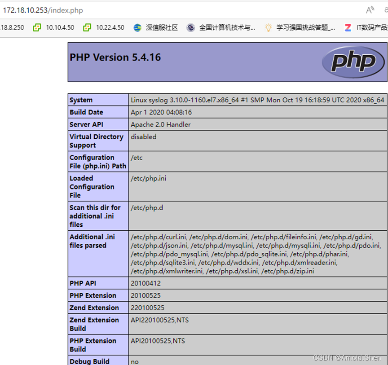Click the Configuration File (php.ini) Path label
388x365 pixels.
click(98, 162)
